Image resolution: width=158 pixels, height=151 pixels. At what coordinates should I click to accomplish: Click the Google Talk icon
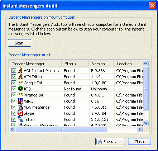coord(20,82)
